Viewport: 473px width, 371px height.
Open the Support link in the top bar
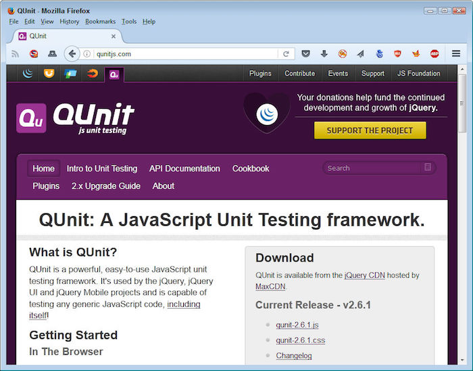click(x=372, y=73)
